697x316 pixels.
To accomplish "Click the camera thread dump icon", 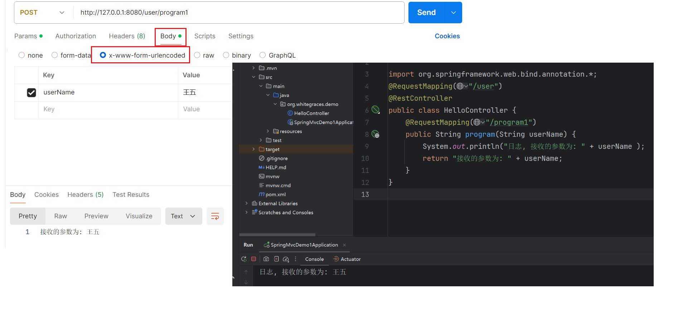I will pos(266,259).
